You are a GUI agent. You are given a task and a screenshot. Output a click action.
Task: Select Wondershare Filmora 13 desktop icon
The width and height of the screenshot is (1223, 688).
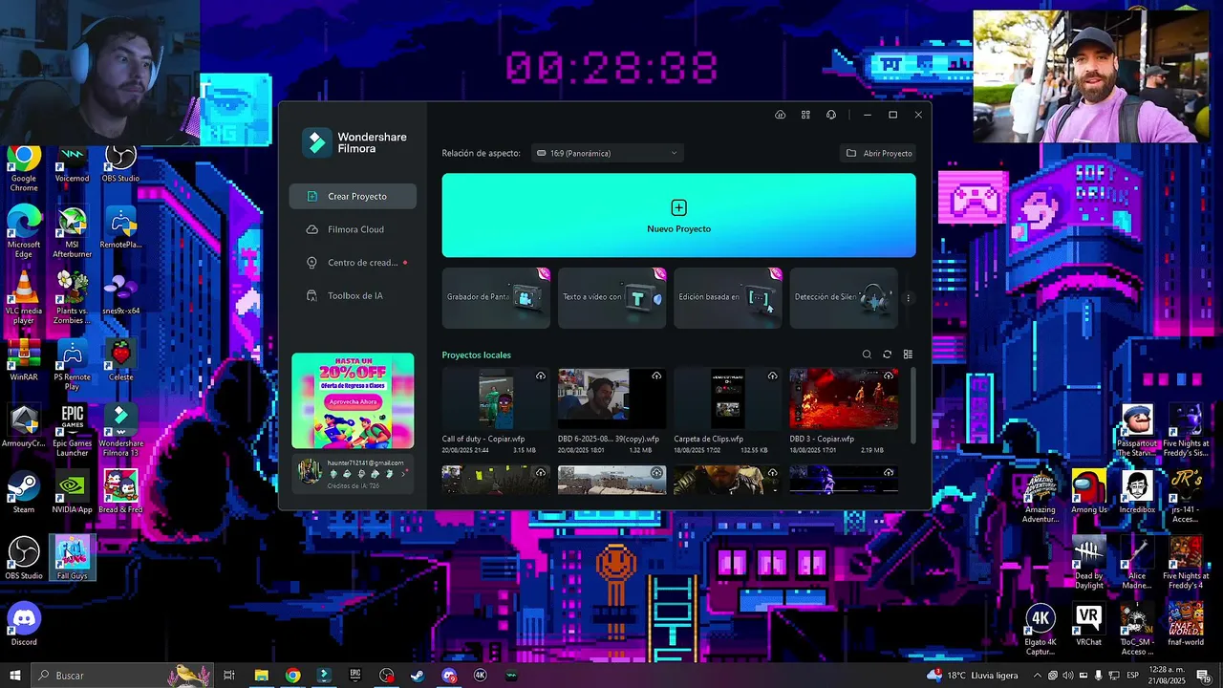click(x=120, y=430)
